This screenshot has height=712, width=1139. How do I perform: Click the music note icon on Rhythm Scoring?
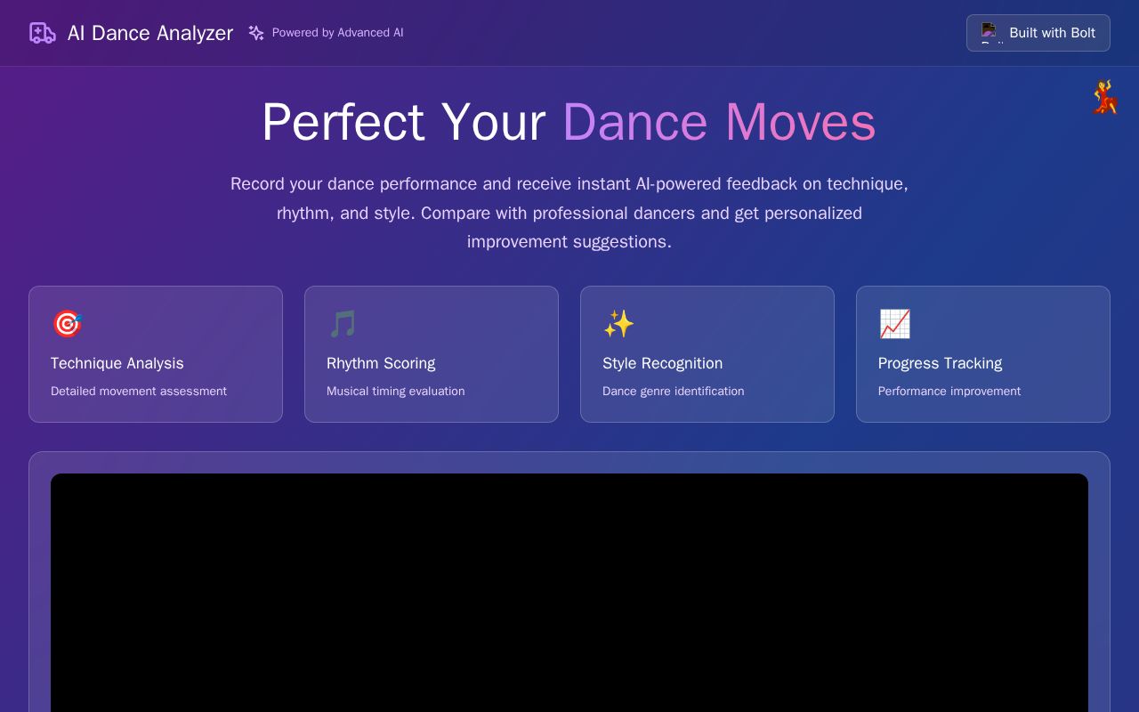[343, 324]
